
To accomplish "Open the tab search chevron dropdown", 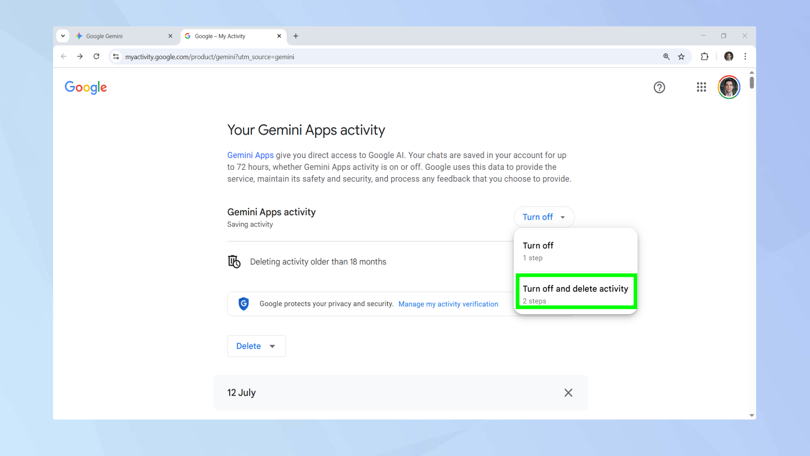I will pyautogui.click(x=63, y=36).
